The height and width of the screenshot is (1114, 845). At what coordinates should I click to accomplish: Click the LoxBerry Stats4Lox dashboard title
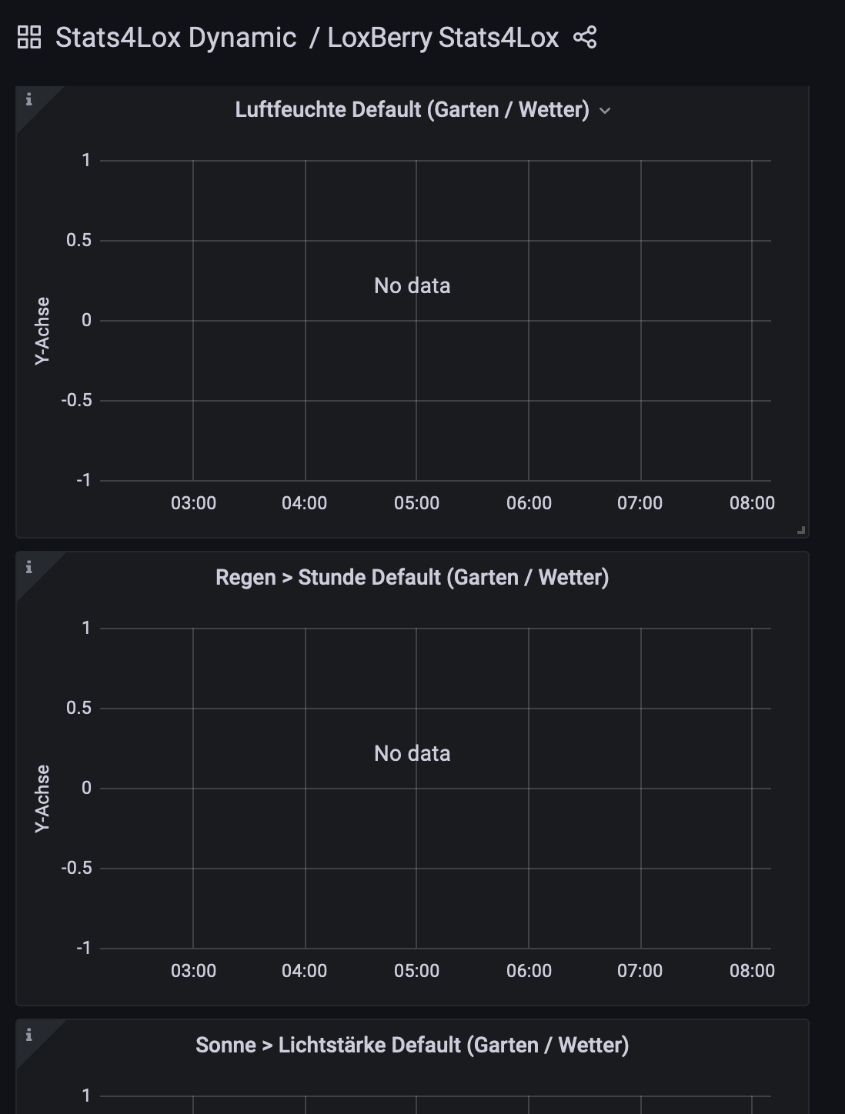point(443,37)
